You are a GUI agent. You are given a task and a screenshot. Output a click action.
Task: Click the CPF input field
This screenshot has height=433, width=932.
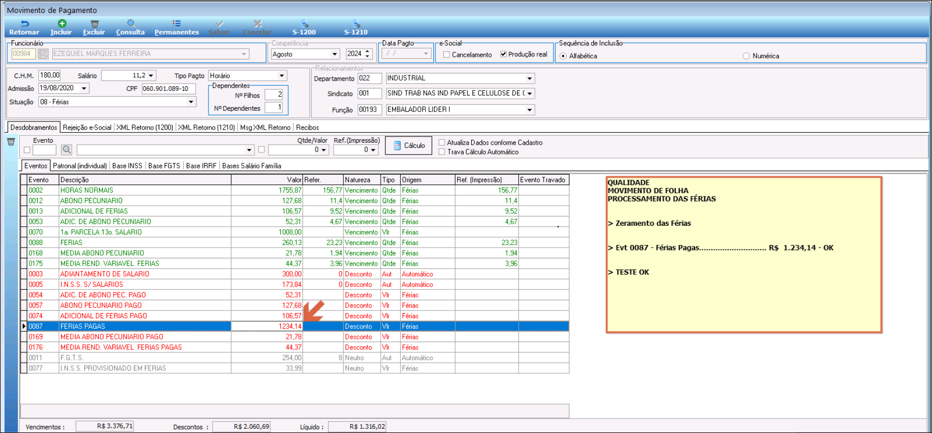click(169, 89)
